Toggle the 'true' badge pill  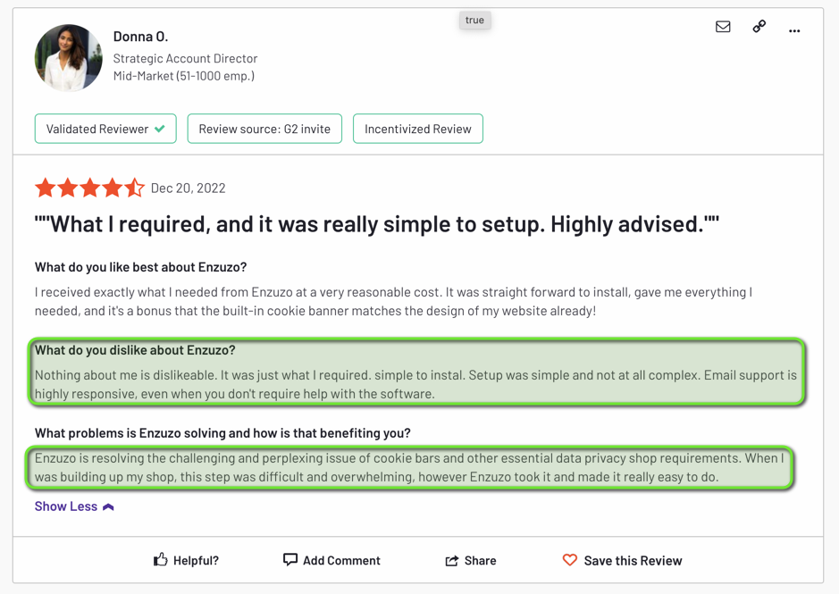point(474,20)
